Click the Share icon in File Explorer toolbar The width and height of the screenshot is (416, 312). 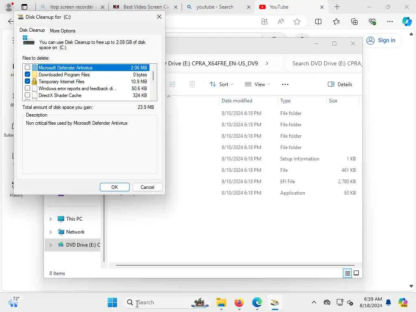click(172, 84)
